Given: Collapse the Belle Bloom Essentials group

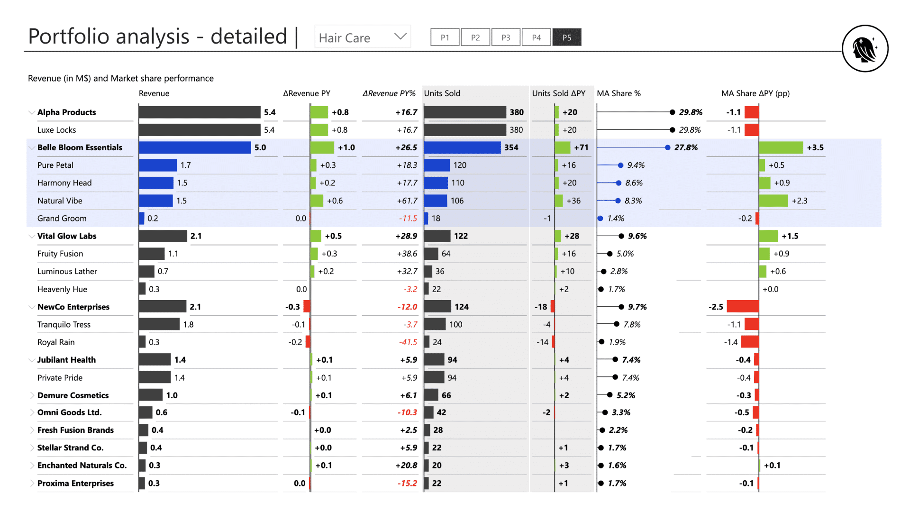Looking at the screenshot, I should pyautogui.click(x=31, y=147).
